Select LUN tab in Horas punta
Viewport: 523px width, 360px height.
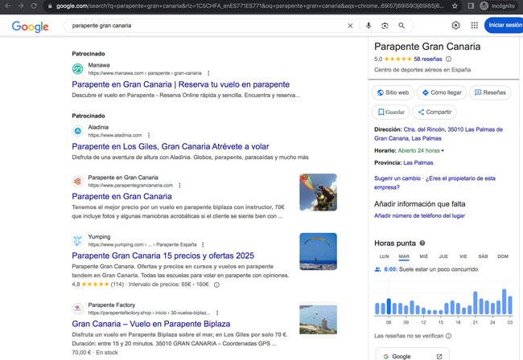click(x=385, y=256)
